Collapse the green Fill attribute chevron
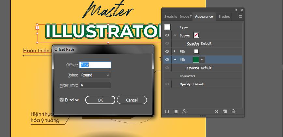This screenshot has width=283, height=137. (175, 60)
